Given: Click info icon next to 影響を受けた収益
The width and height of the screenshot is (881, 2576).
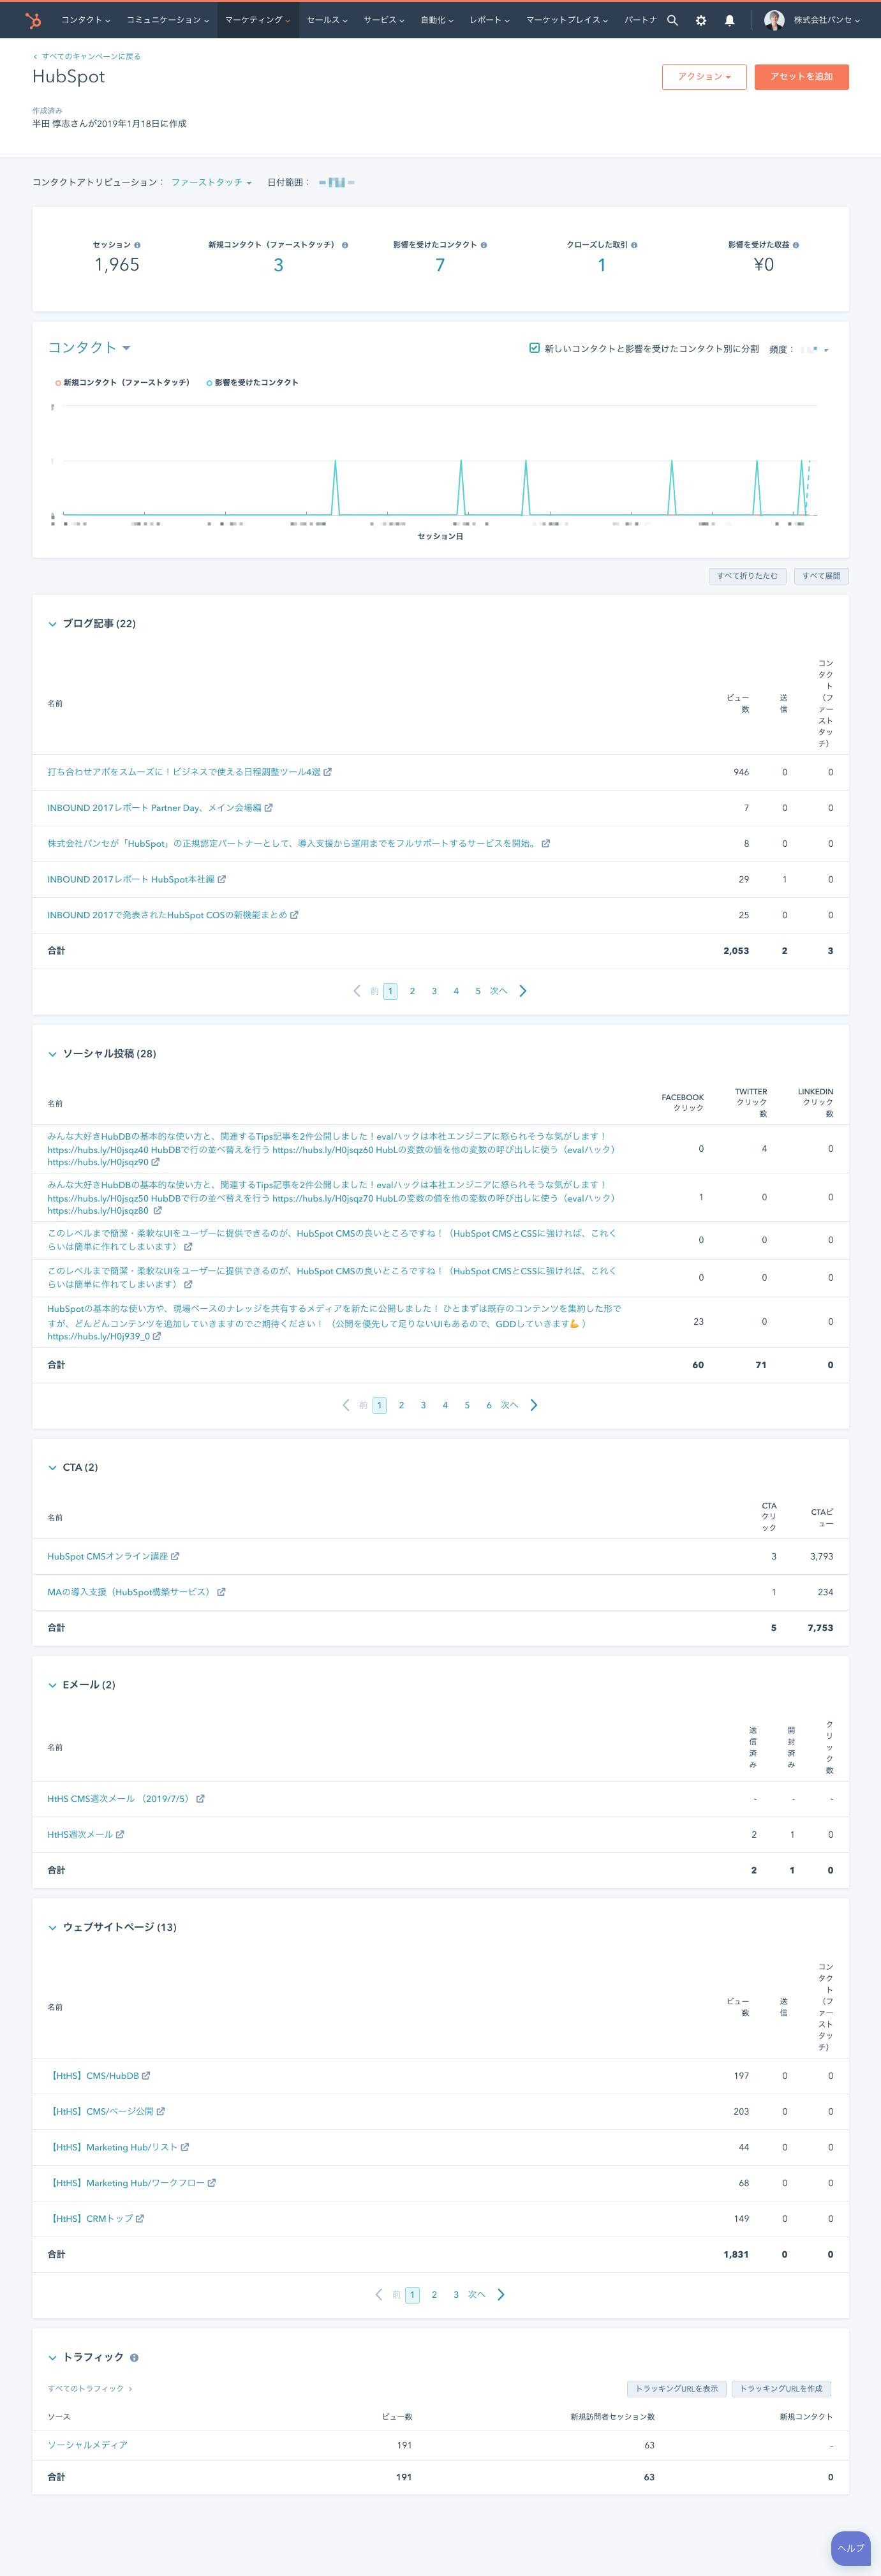Looking at the screenshot, I should (x=796, y=245).
